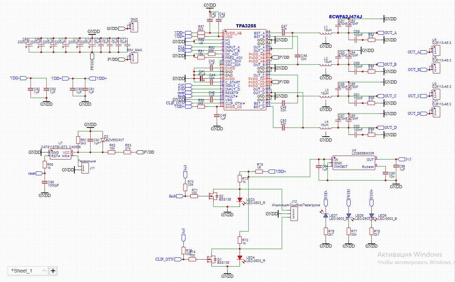Select the red LED4 diode symbol

[x=240, y=258]
